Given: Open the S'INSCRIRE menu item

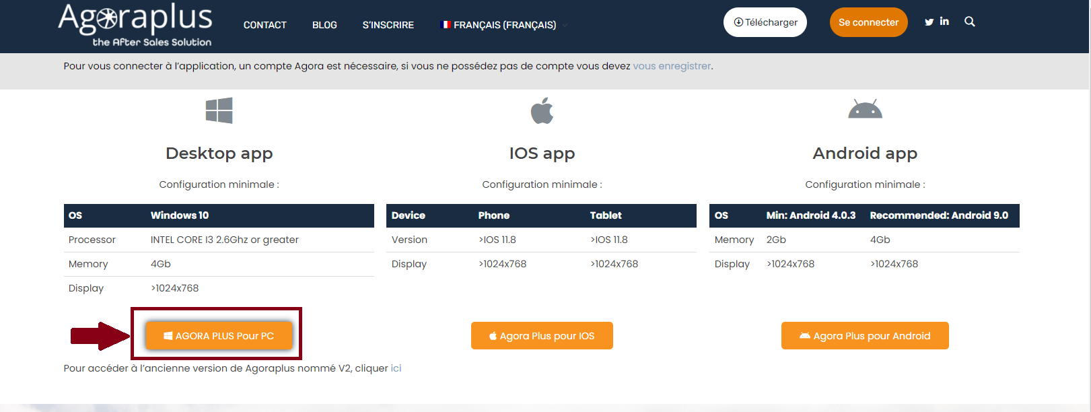Looking at the screenshot, I should point(388,25).
